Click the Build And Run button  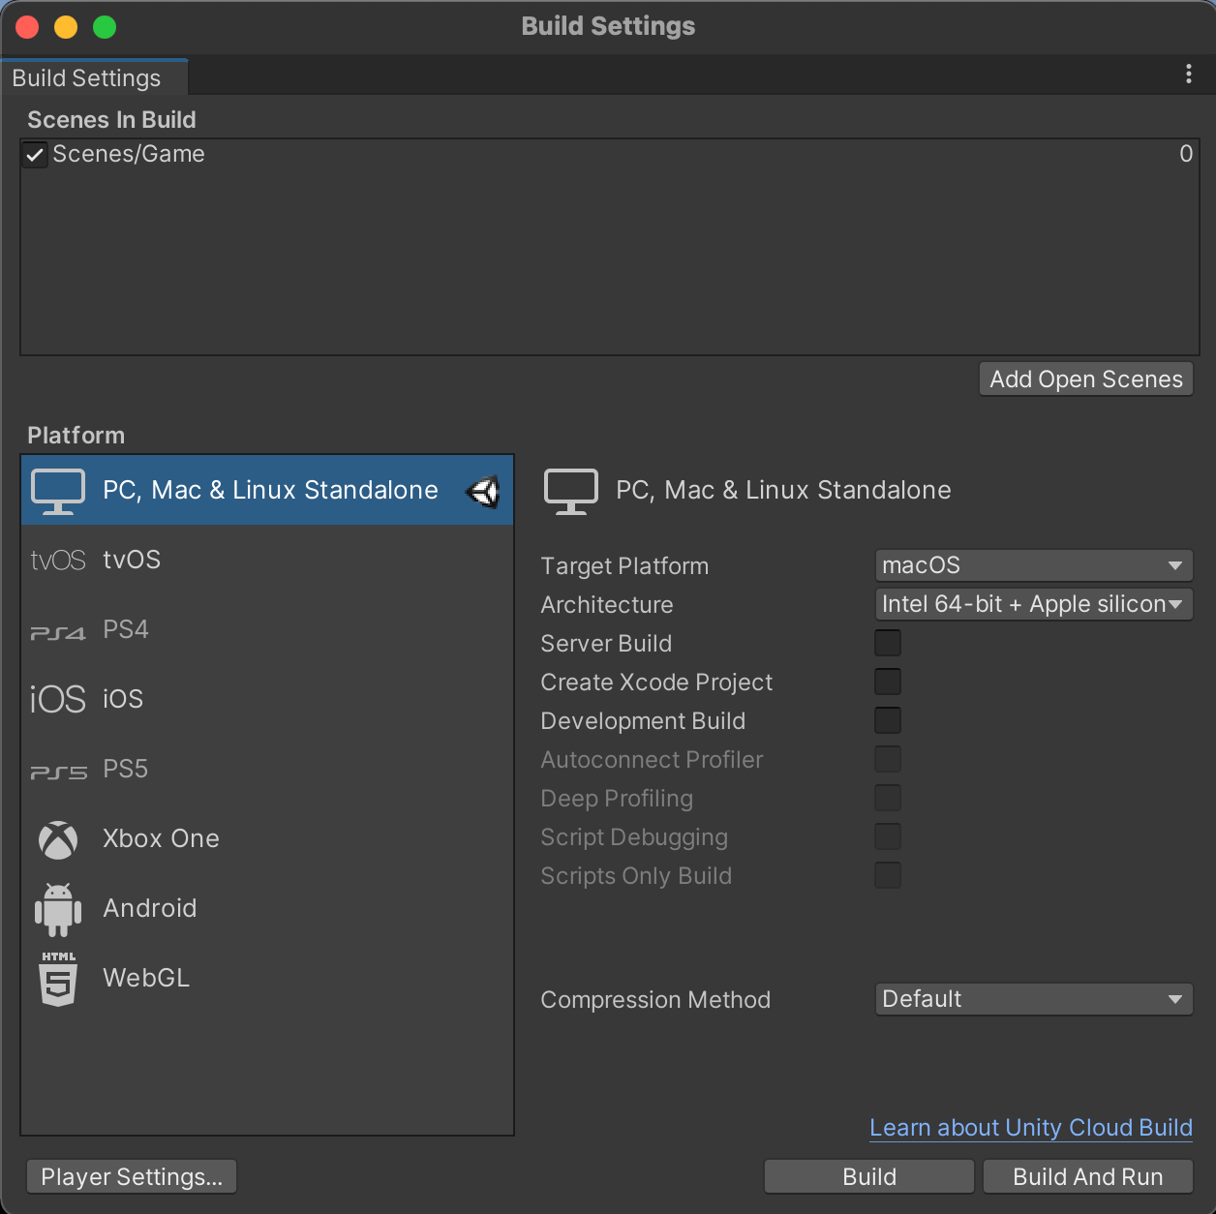click(1087, 1176)
